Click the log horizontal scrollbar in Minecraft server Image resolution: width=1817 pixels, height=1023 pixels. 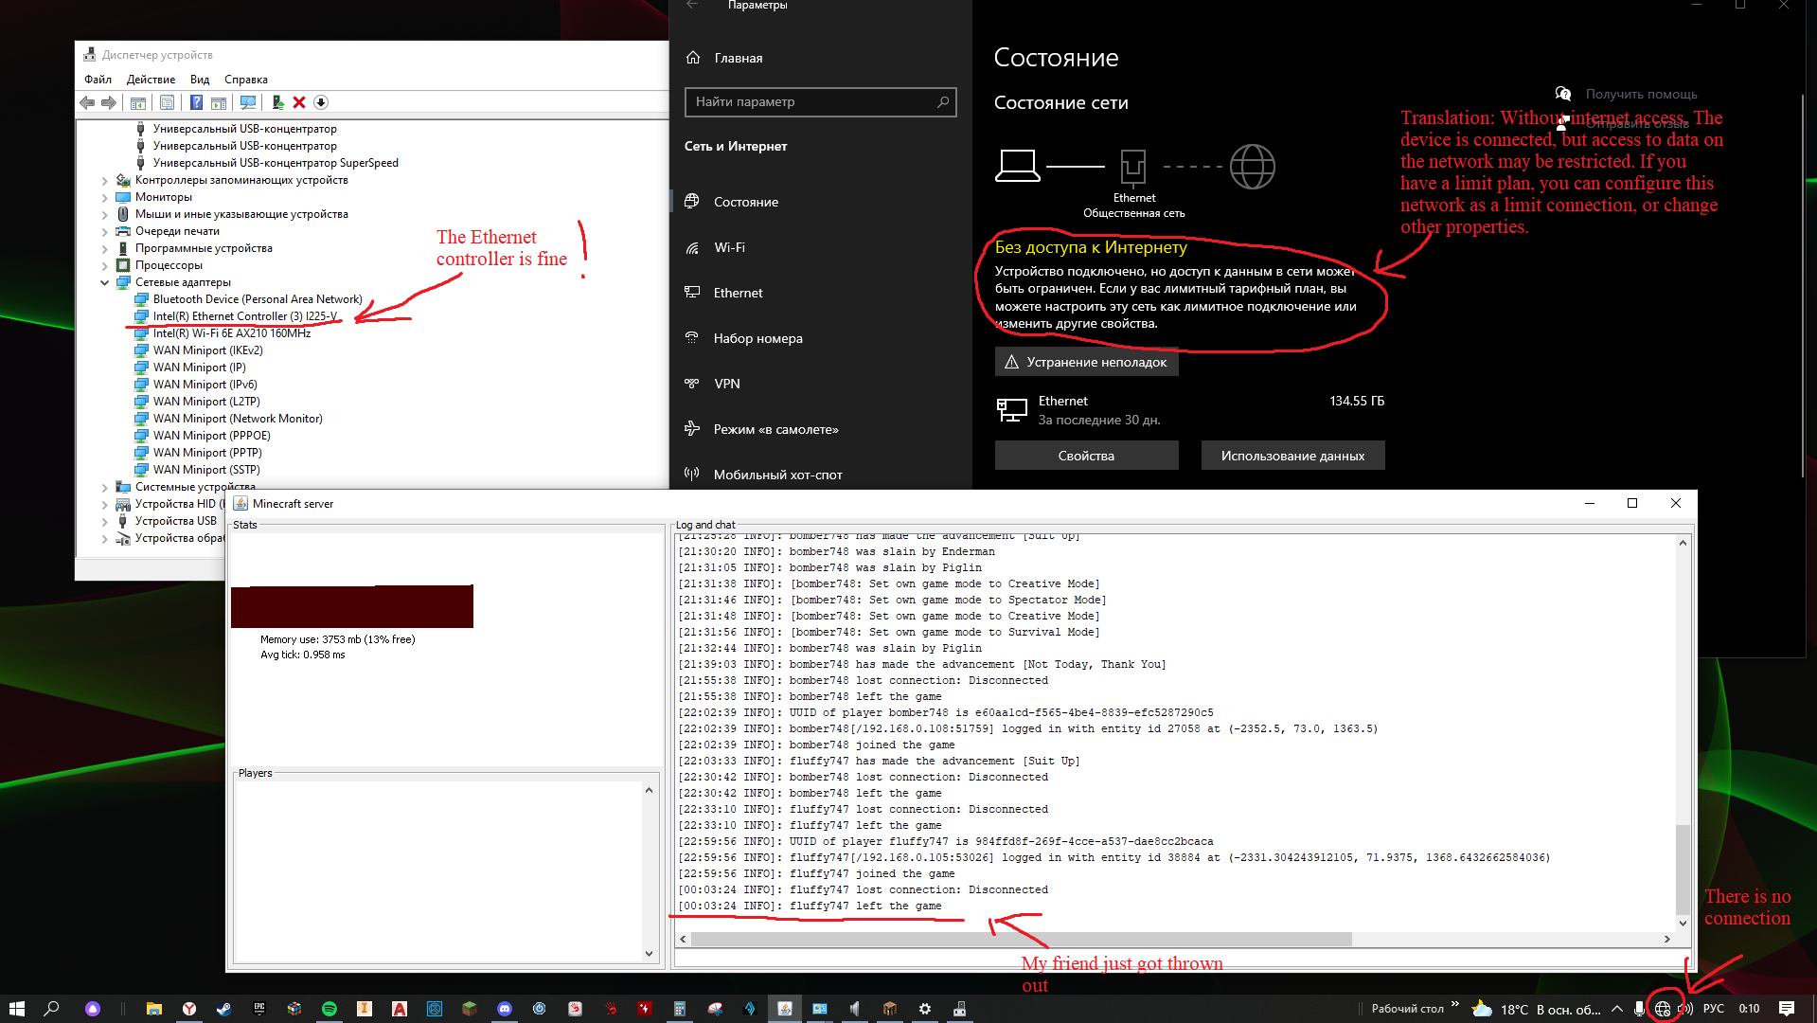click(1021, 940)
